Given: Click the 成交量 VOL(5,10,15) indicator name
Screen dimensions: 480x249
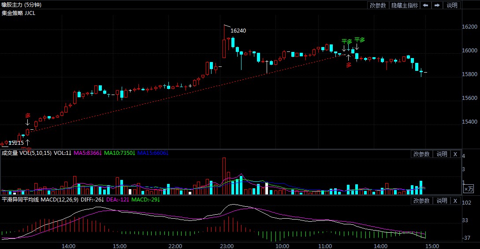Looking at the screenshot, I should (x=26, y=153).
